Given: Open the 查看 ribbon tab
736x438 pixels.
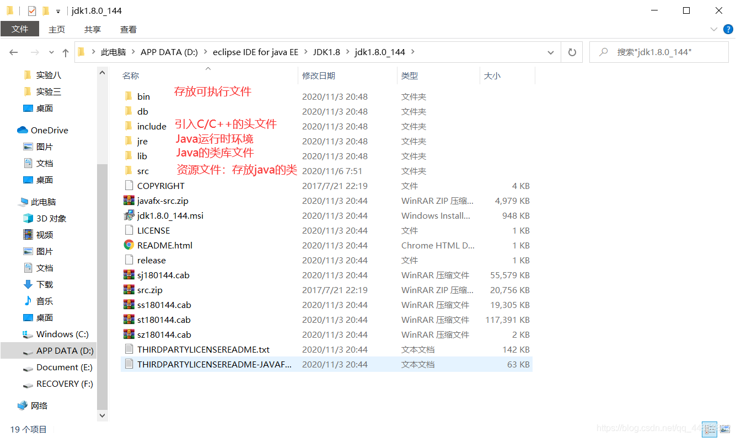Looking at the screenshot, I should point(128,29).
